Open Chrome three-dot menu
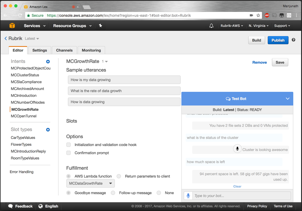The image size is (302, 211). click(x=296, y=15)
